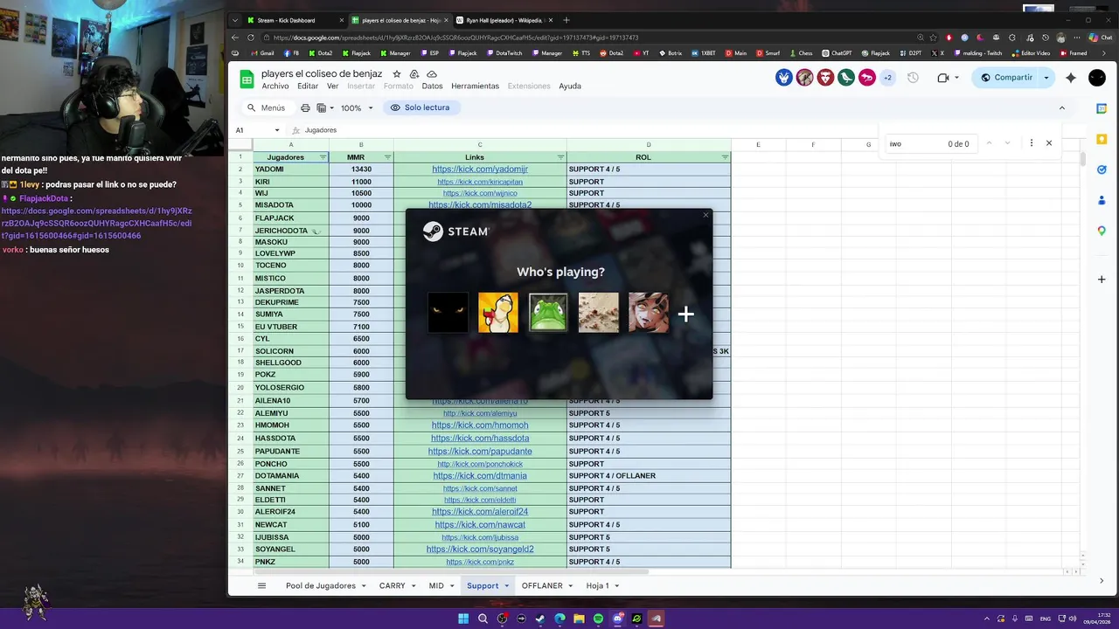Open the Herramientas menu
This screenshot has height=629, width=1119.
(x=475, y=86)
